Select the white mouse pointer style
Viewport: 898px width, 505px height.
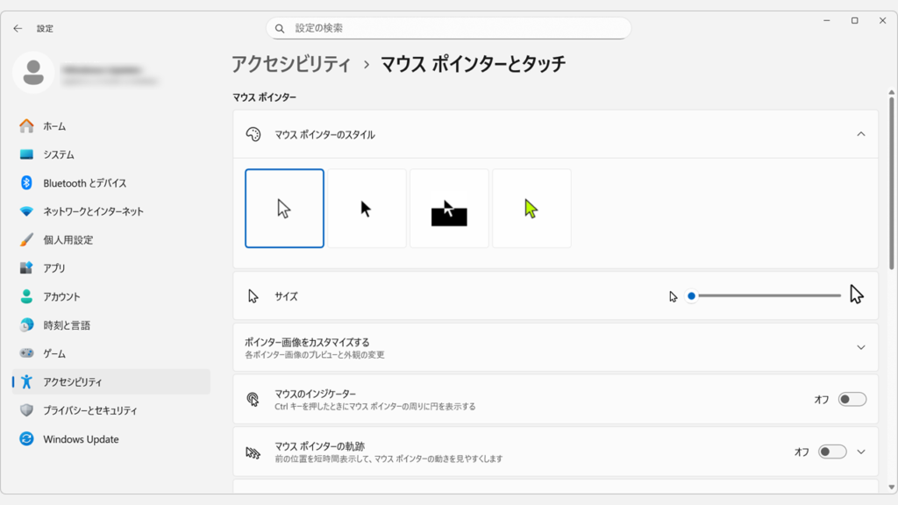click(x=284, y=208)
